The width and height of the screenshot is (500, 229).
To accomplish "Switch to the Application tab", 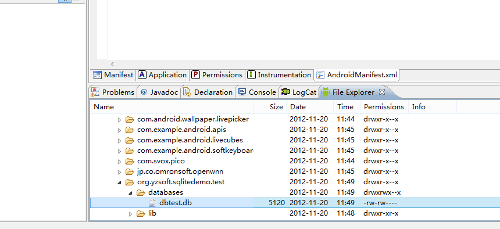I will [x=162, y=75].
